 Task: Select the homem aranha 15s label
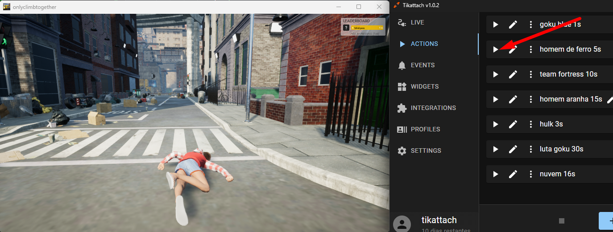point(571,99)
